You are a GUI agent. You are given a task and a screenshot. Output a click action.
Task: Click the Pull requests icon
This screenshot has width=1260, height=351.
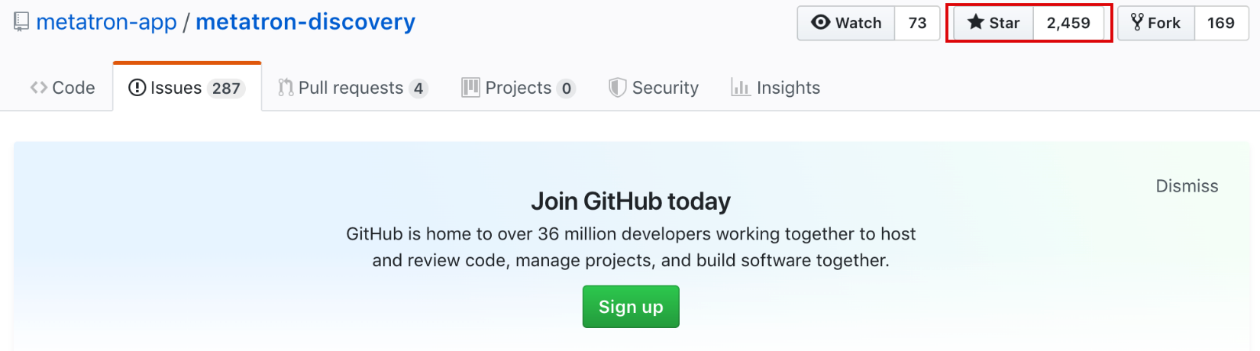click(286, 88)
